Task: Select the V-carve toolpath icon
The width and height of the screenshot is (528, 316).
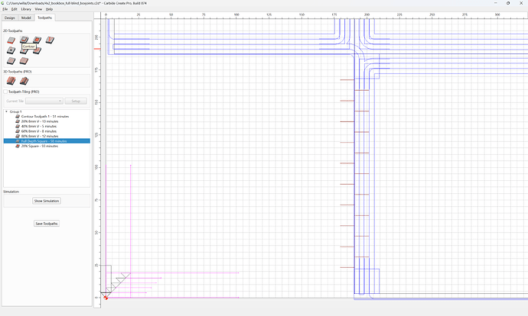Action: click(50, 40)
